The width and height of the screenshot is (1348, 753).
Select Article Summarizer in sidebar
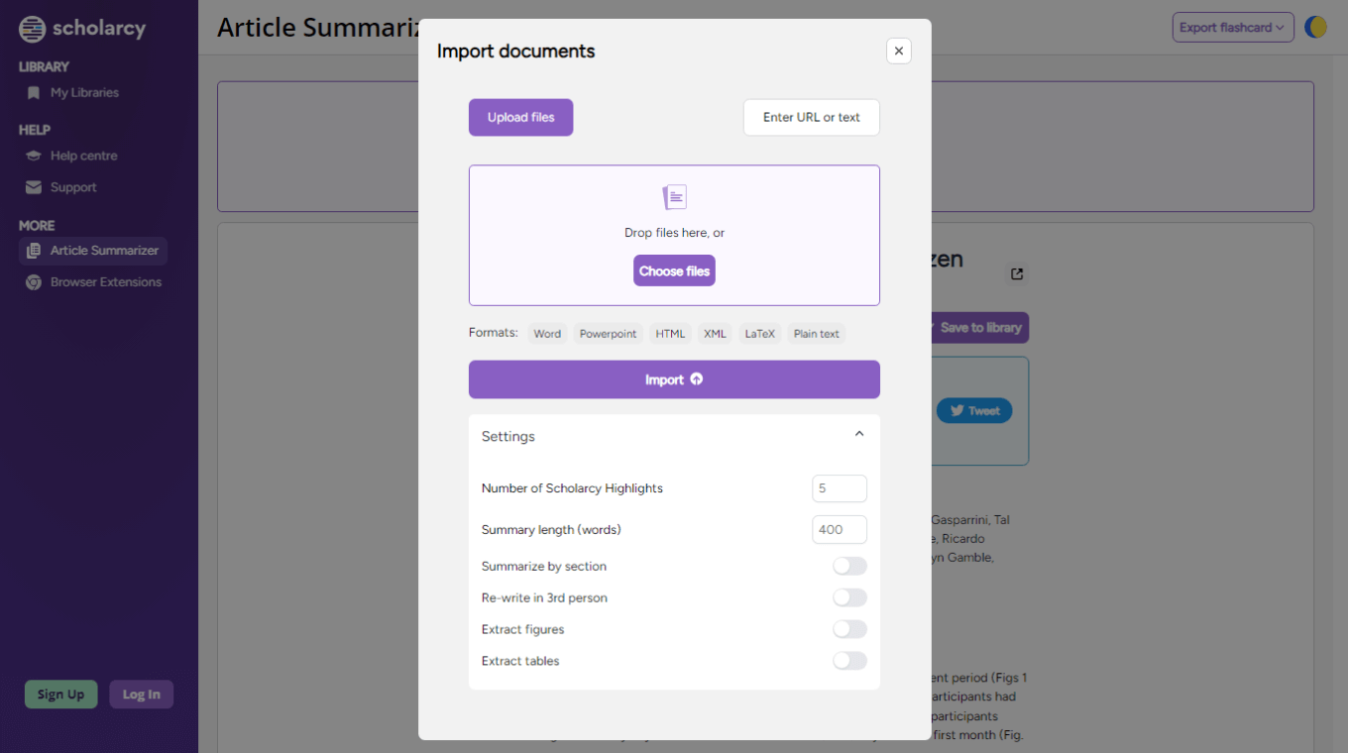coord(93,251)
